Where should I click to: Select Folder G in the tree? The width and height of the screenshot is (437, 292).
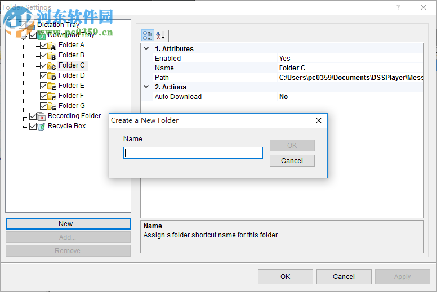(x=72, y=106)
